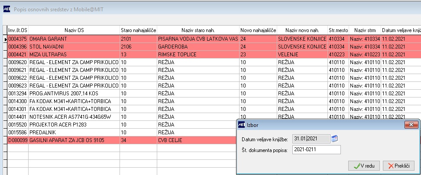Click inventory number 0004396
421x175 pixels.
click(18, 47)
